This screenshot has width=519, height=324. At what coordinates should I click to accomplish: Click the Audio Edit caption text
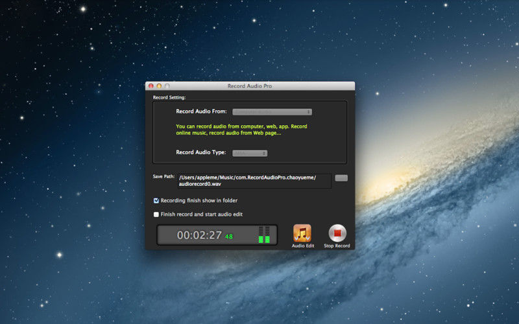click(x=303, y=246)
